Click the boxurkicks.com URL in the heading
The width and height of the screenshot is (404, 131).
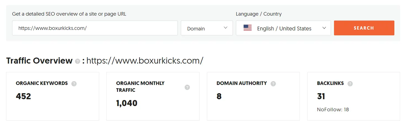pyautogui.click(x=145, y=61)
